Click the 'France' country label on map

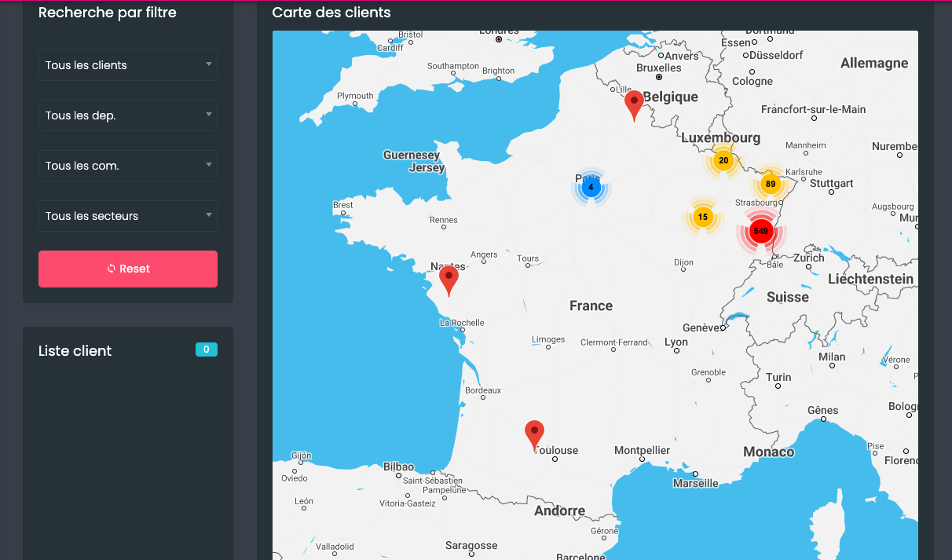591,306
